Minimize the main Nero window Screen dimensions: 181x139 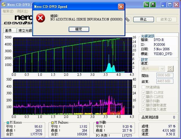coord(163,5)
